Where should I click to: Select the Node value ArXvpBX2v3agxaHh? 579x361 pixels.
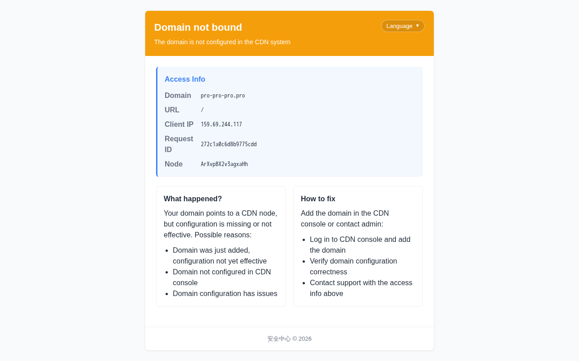pos(224,164)
